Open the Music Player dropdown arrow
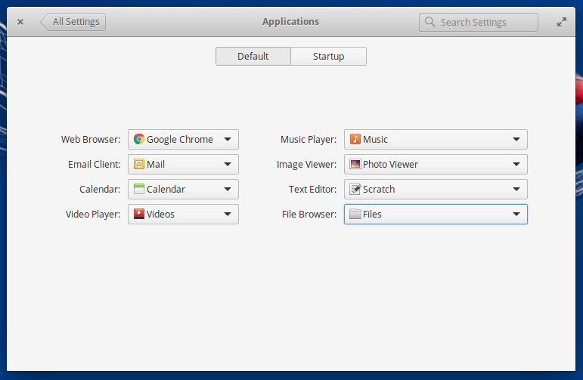This screenshot has width=583, height=380. coord(516,139)
